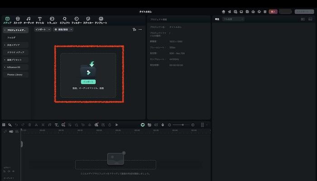This screenshot has width=317, height=181.
Task: Toggle visibility eye on Video 1 track
Action: tap(13, 171)
